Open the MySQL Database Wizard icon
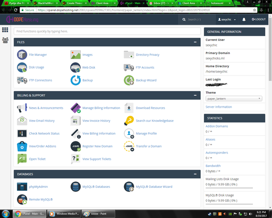 tap(129, 186)
